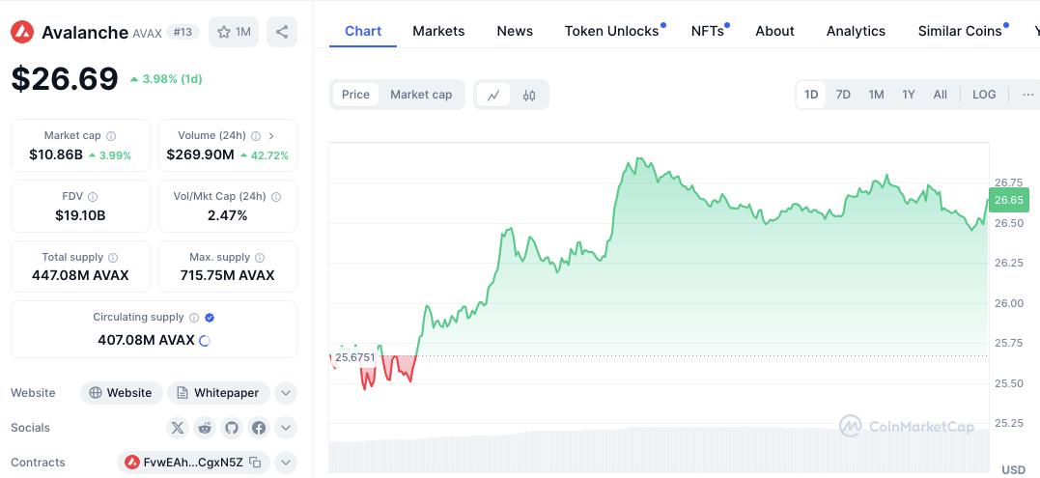Show Market cap info tooltip icon
Screen dimensions: 1040x478
click(111, 136)
